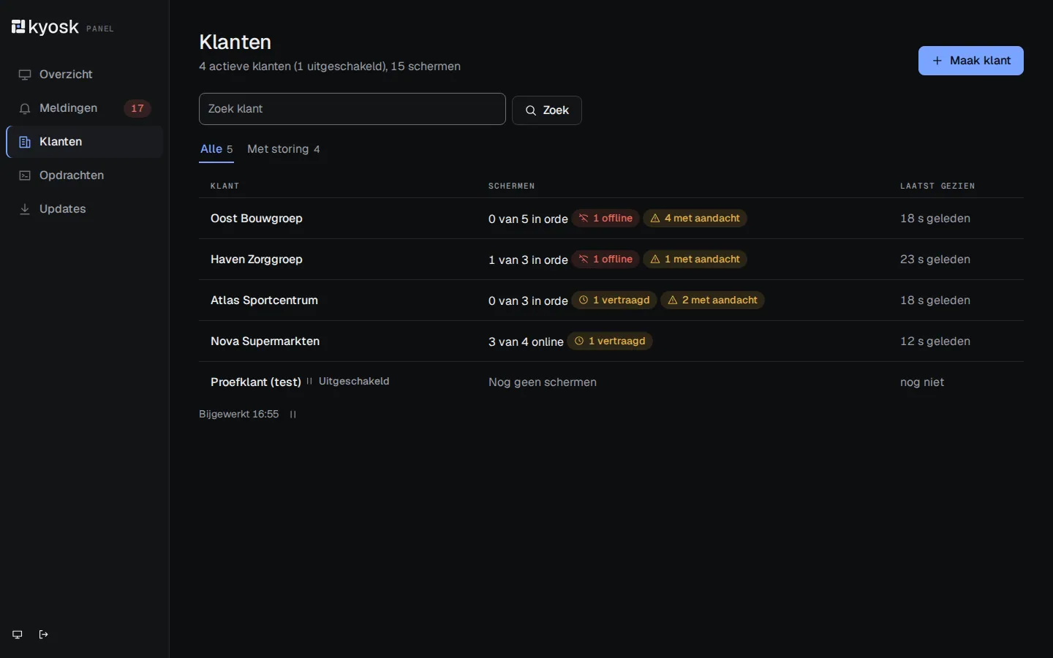Click "0 van 5 in orde" text
Viewport: 1053px width, 658px height.
pos(528,219)
